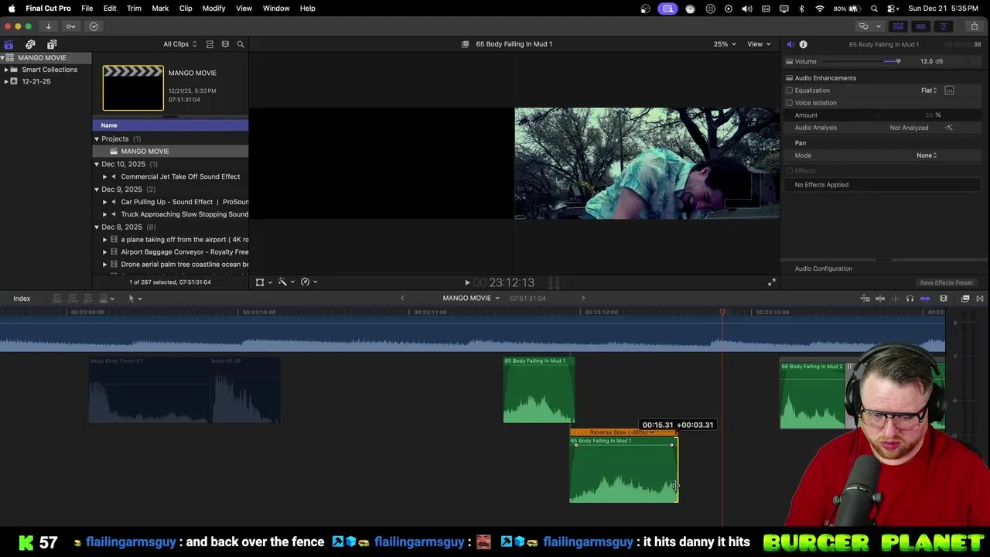Click the Audio Analysis magic wand button

[949, 128]
